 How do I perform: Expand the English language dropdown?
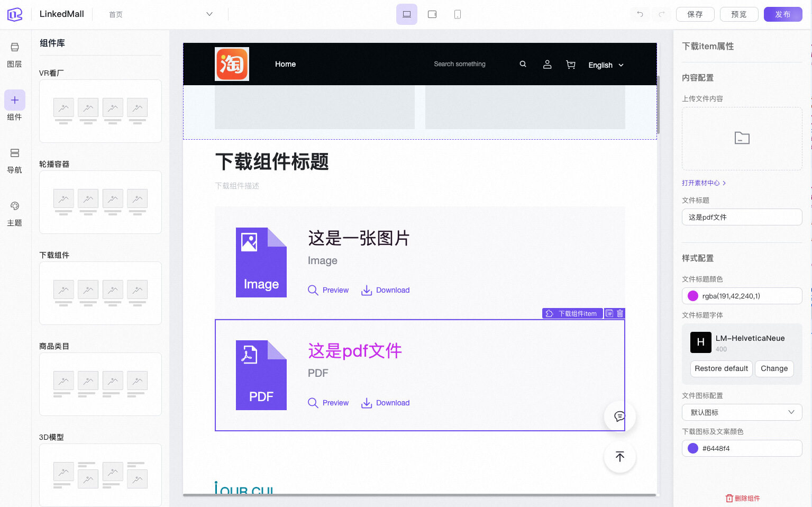tap(606, 65)
